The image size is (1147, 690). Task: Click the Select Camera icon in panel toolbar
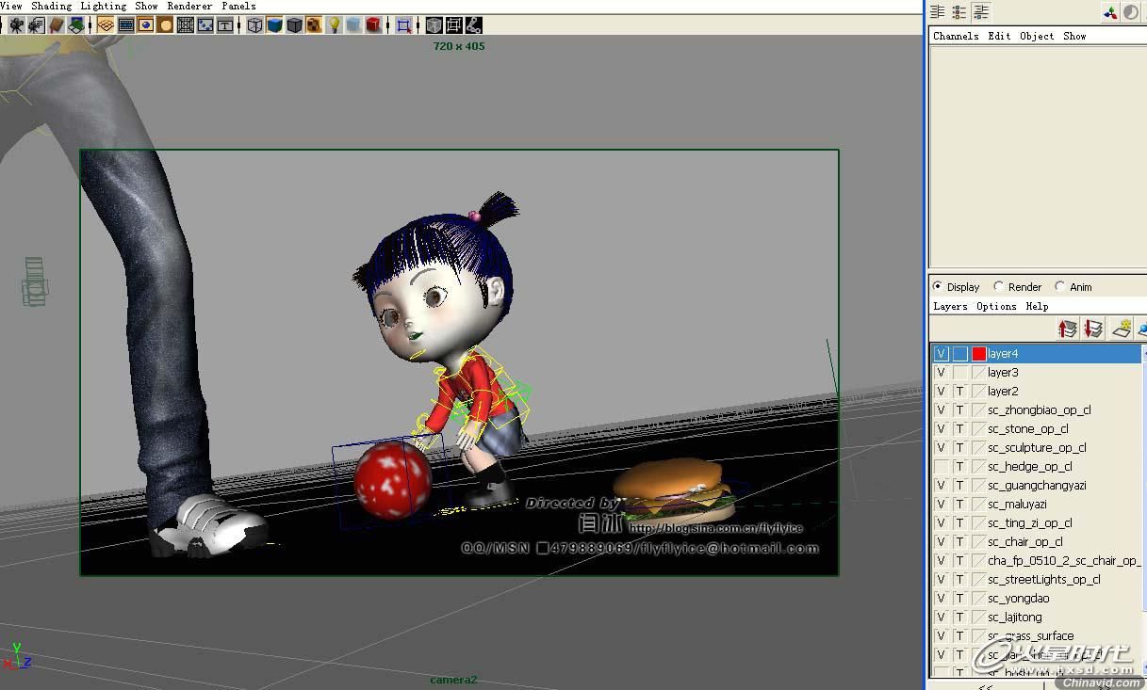pyautogui.click(x=16, y=25)
